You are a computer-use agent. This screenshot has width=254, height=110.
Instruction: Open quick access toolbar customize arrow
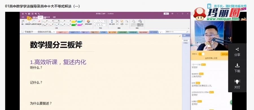(42, 14)
